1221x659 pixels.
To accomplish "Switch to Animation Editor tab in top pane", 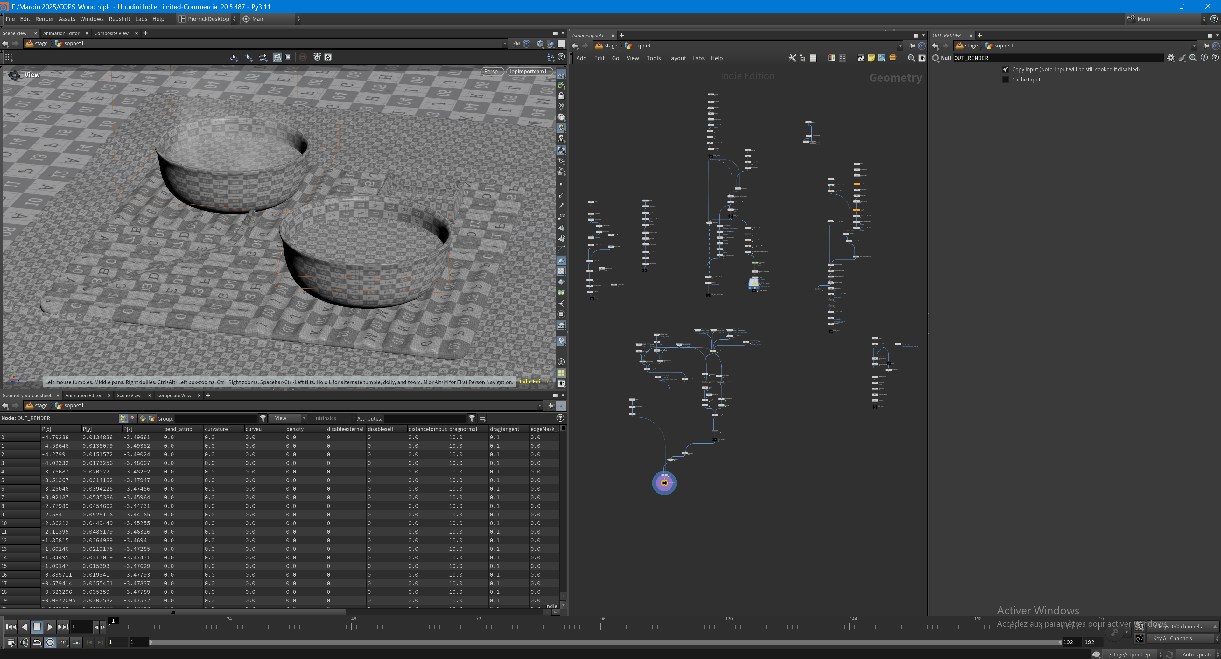I will click(x=61, y=33).
